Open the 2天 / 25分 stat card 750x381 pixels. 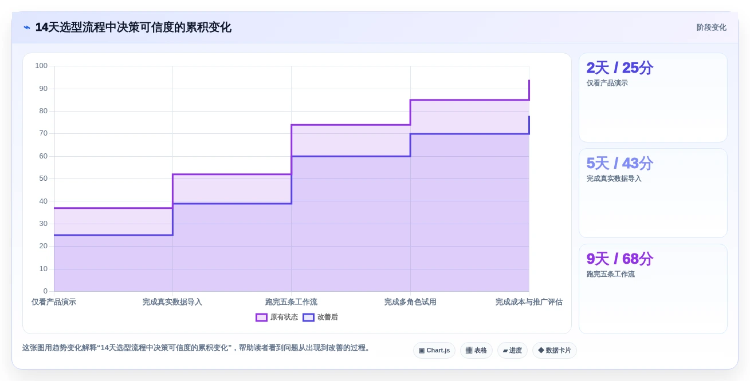coord(653,97)
